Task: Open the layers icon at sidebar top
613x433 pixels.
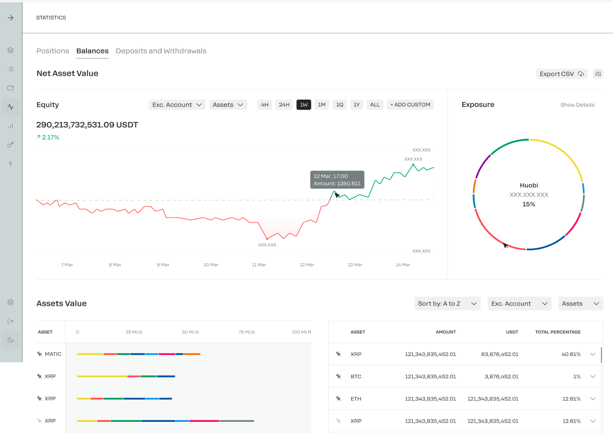Action: (11, 50)
